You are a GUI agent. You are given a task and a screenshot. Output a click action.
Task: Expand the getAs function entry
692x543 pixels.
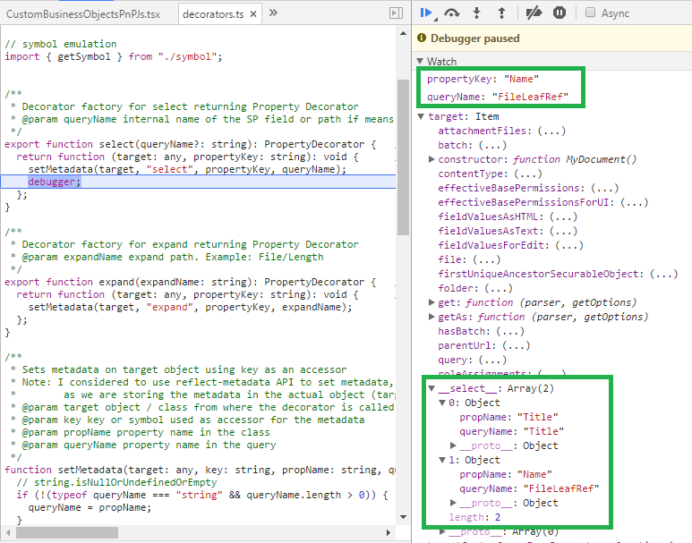(x=431, y=317)
